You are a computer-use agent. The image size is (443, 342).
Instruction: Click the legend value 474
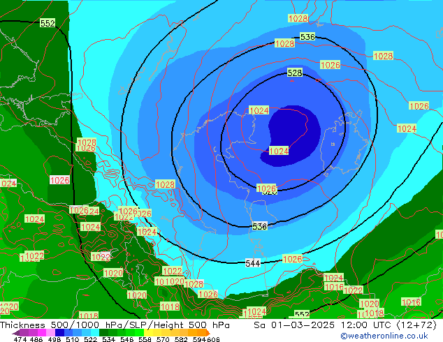point(20,339)
